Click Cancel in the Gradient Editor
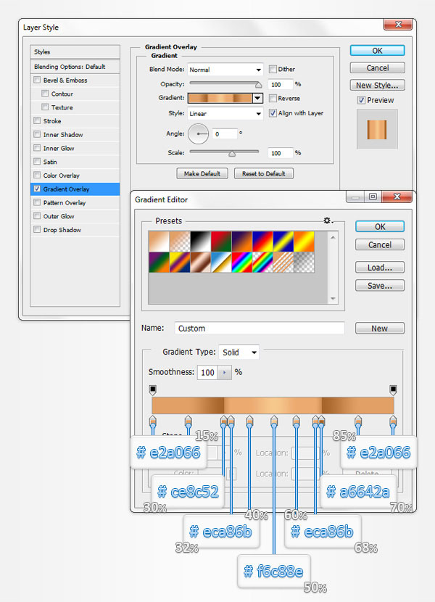435x602 pixels. [380, 244]
